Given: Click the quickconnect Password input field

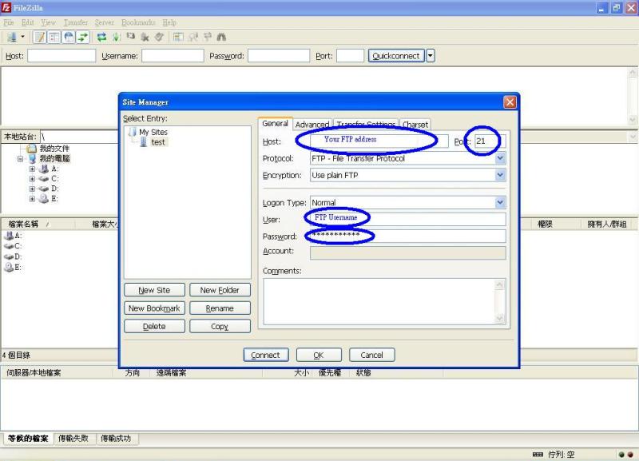Looking at the screenshot, I should click(279, 56).
